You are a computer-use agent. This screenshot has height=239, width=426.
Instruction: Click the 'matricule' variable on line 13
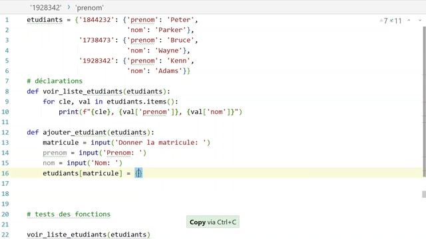click(61, 143)
